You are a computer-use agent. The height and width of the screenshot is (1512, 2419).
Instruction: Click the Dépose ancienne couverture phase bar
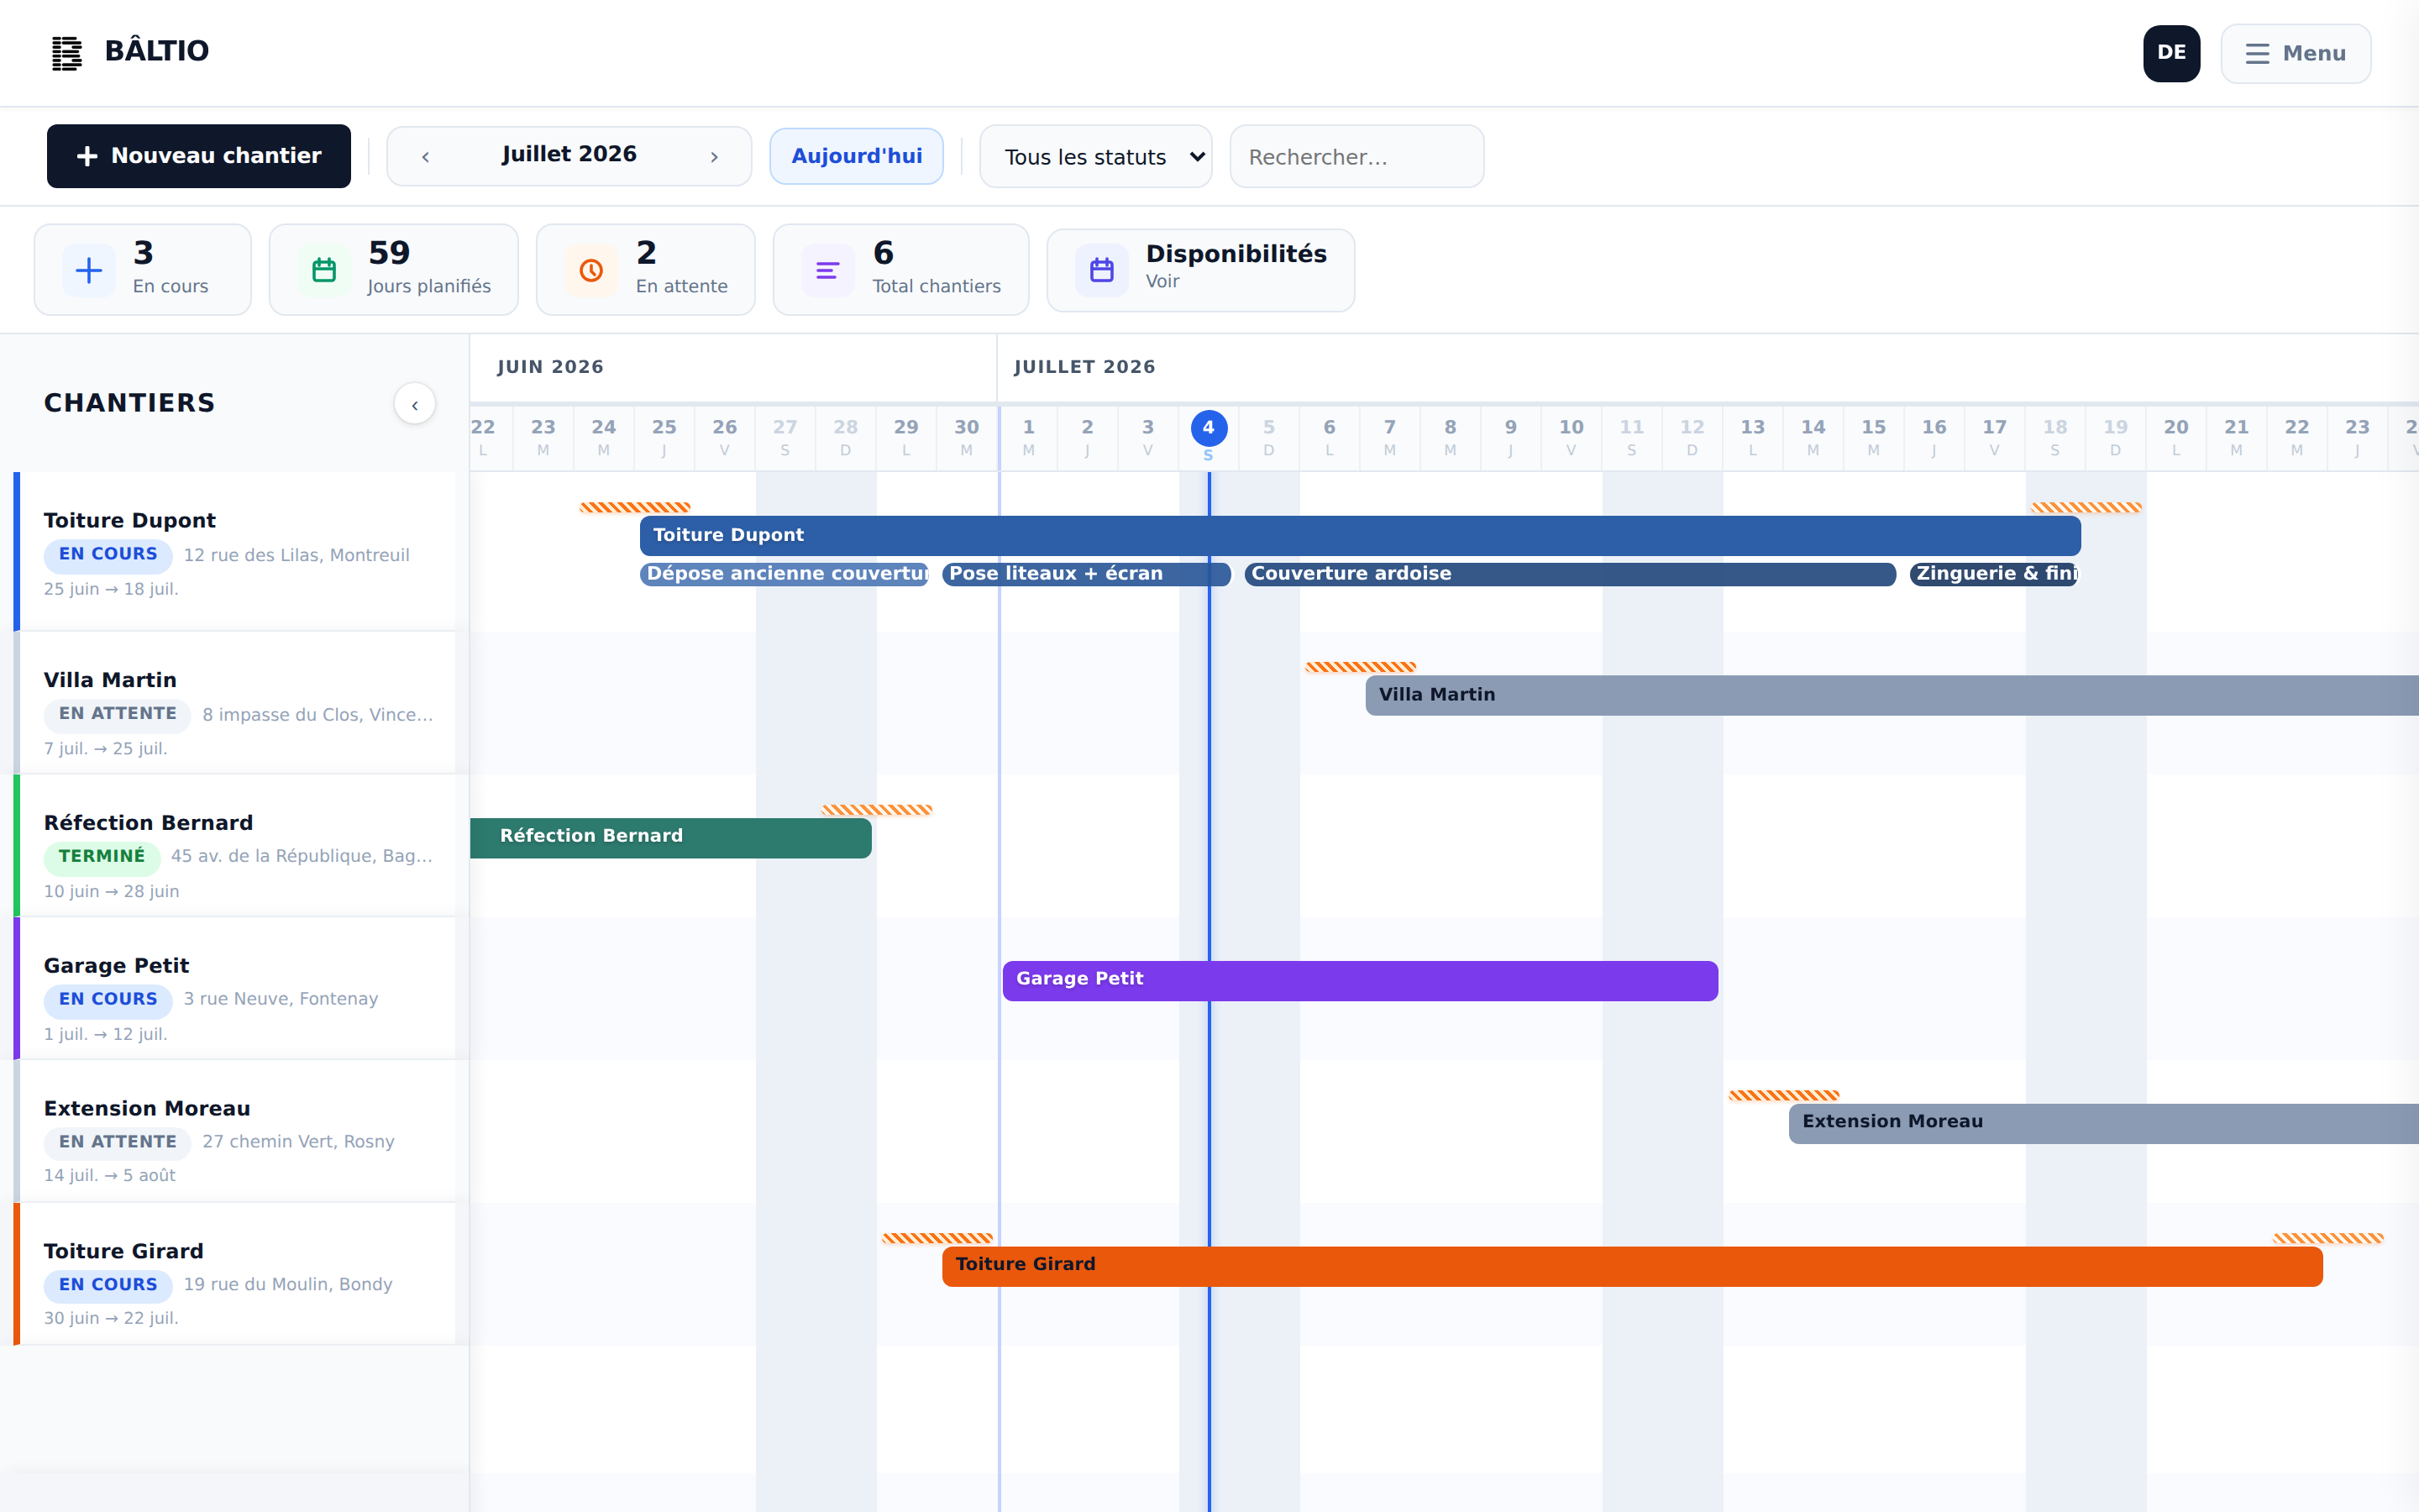[x=784, y=574]
